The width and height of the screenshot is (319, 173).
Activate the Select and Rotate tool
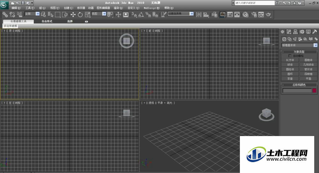coord(80,14)
